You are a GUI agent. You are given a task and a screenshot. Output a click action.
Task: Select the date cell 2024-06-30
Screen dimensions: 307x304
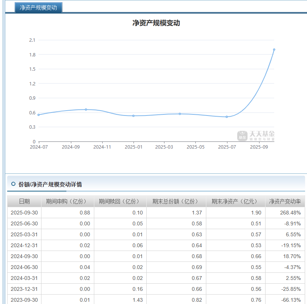click(x=24, y=267)
